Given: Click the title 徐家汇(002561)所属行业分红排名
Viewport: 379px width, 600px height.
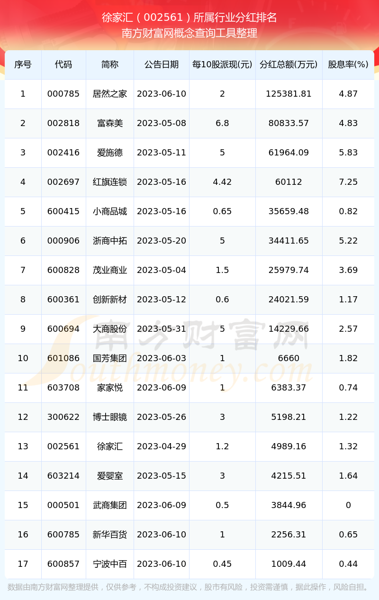Looking at the screenshot, I should point(189,18).
